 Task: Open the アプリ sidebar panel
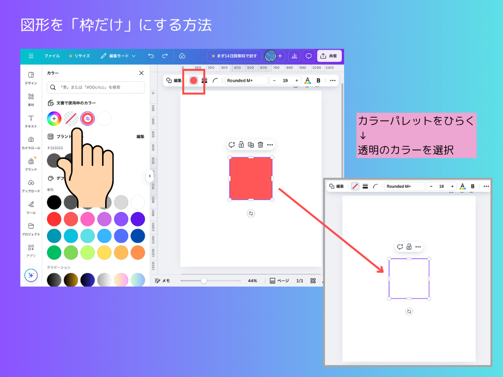click(x=31, y=251)
